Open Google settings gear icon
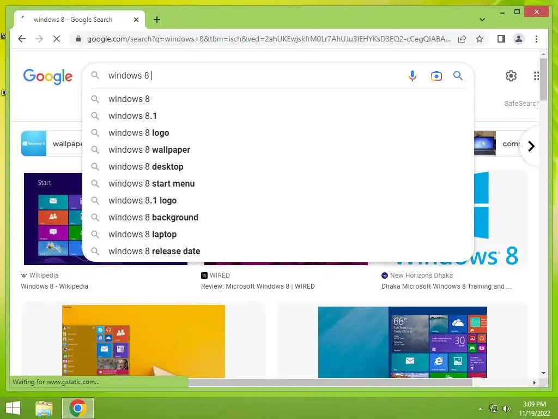558x419 pixels. pos(511,75)
